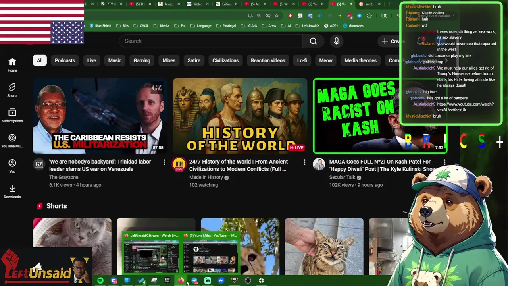Open the Bills bookmarks folder
Screen dimensions: 508x286
(x=122, y=26)
